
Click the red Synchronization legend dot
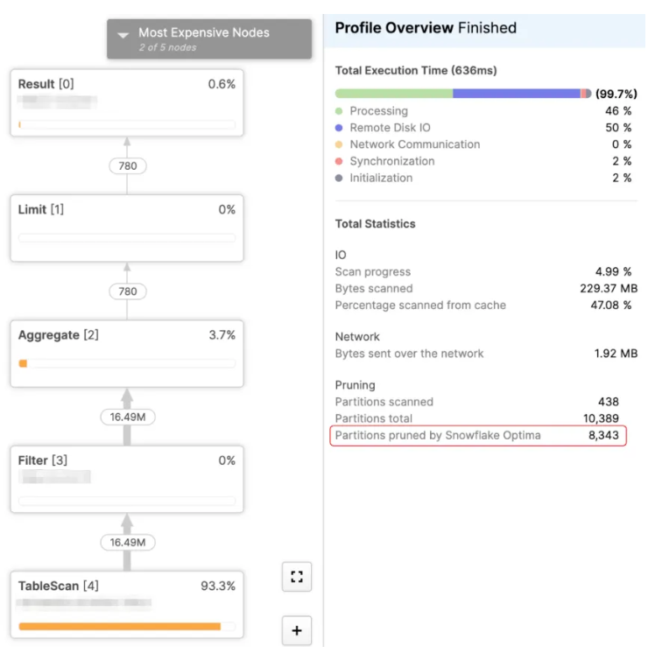click(339, 161)
